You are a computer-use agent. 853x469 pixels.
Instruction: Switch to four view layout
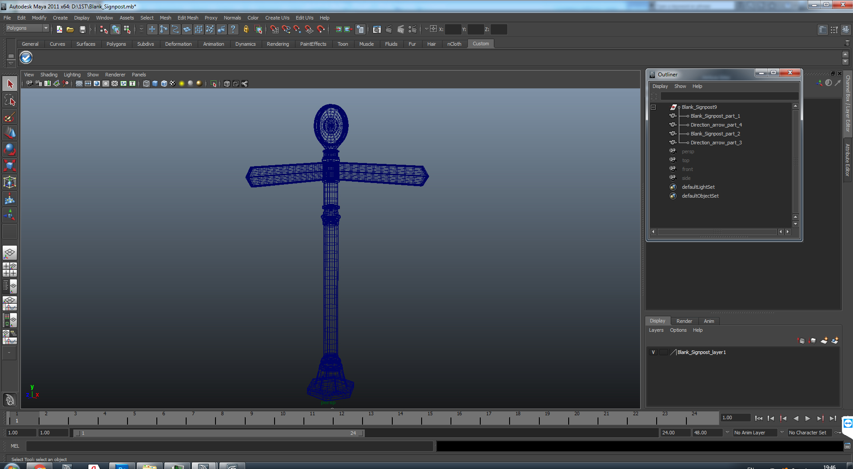pyautogui.click(x=10, y=270)
